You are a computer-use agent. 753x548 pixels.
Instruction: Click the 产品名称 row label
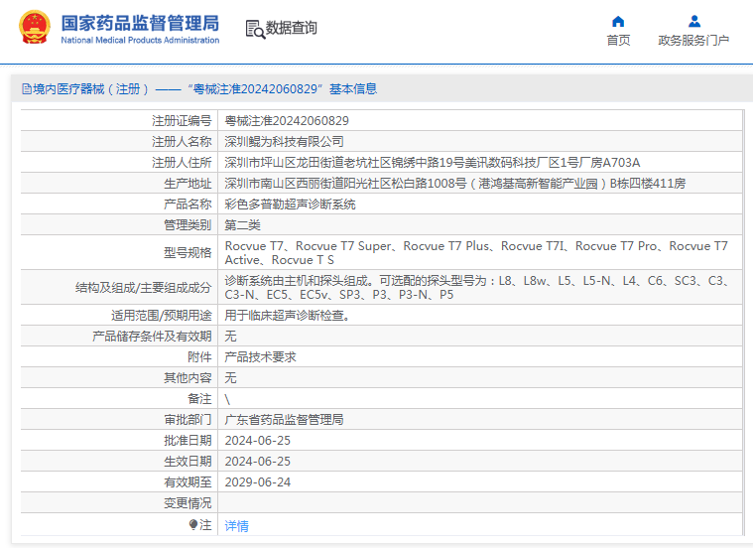pyautogui.click(x=188, y=205)
